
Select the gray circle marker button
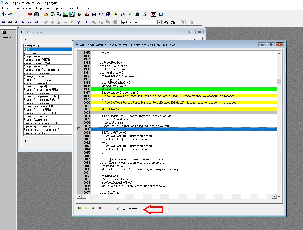click(93, 208)
